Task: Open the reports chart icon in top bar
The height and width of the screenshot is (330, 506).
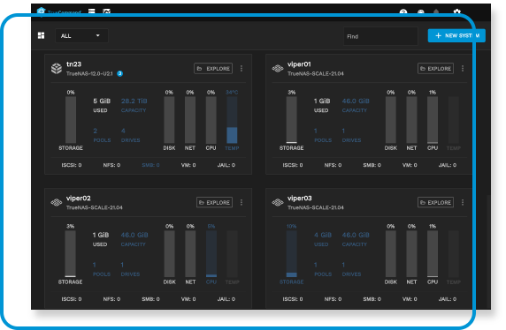Action: pos(106,11)
